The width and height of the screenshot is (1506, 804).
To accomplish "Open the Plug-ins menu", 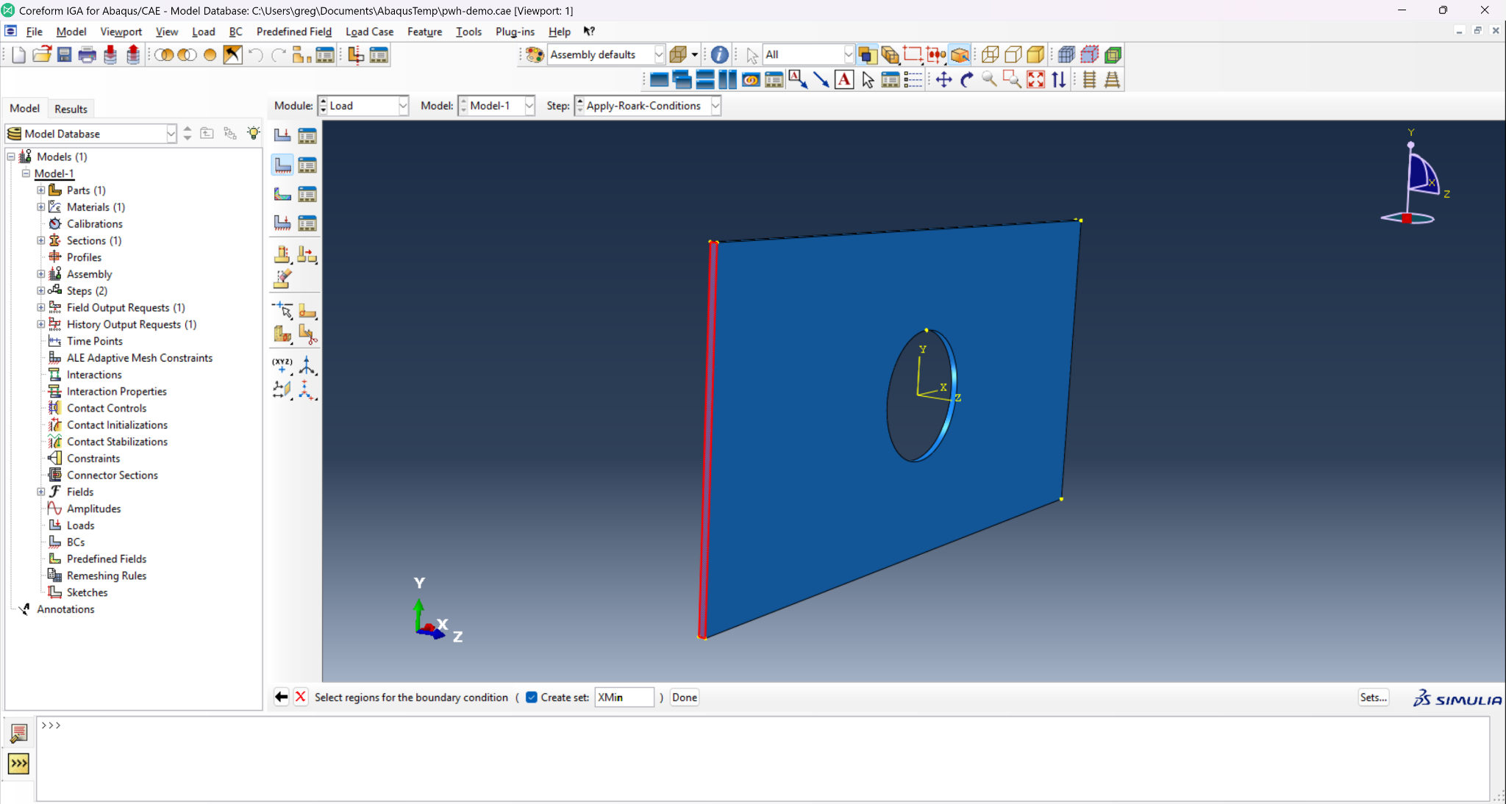I will click(515, 32).
